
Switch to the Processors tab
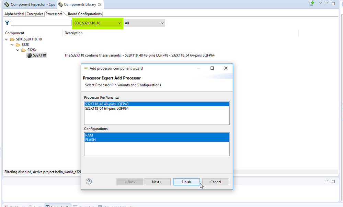pos(54,14)
